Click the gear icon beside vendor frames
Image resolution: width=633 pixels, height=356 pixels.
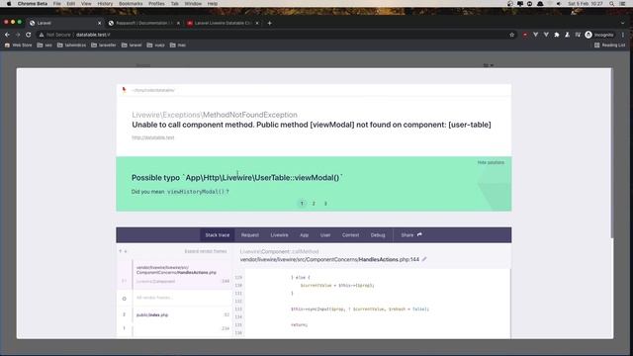[x=124, y=299]
